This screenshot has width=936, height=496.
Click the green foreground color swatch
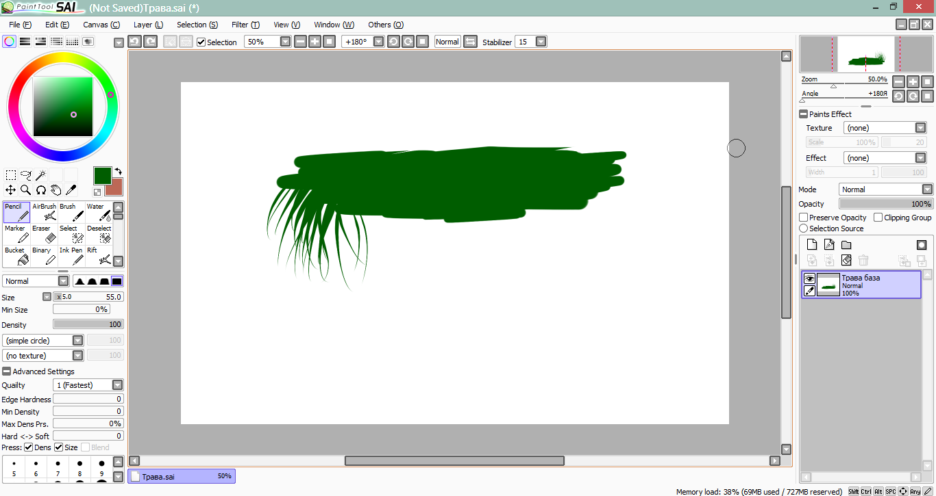102,175
